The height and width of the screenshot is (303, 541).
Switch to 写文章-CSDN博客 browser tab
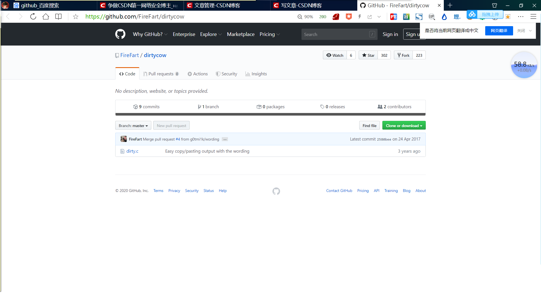(x=314, y=5)
